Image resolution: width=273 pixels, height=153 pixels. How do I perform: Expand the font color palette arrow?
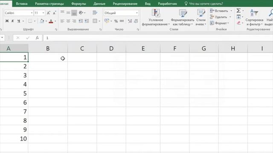(x=55, y=21)
